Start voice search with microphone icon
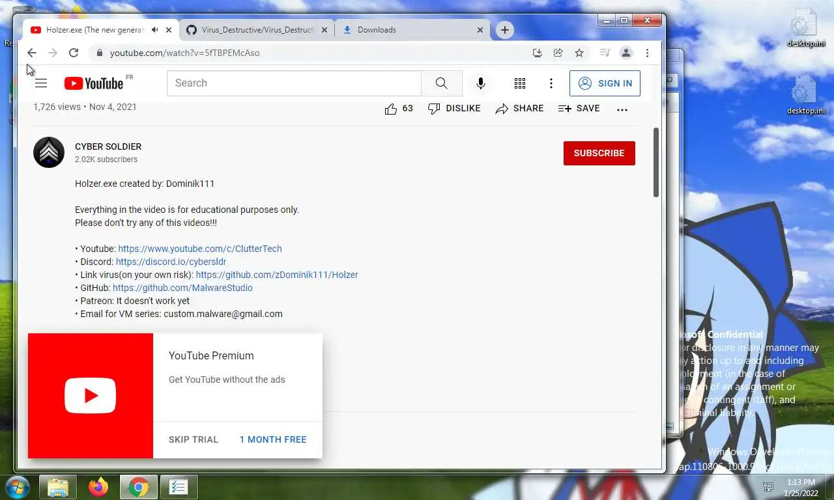This screenshot has width=834, height=500. (x=481, y=83)
